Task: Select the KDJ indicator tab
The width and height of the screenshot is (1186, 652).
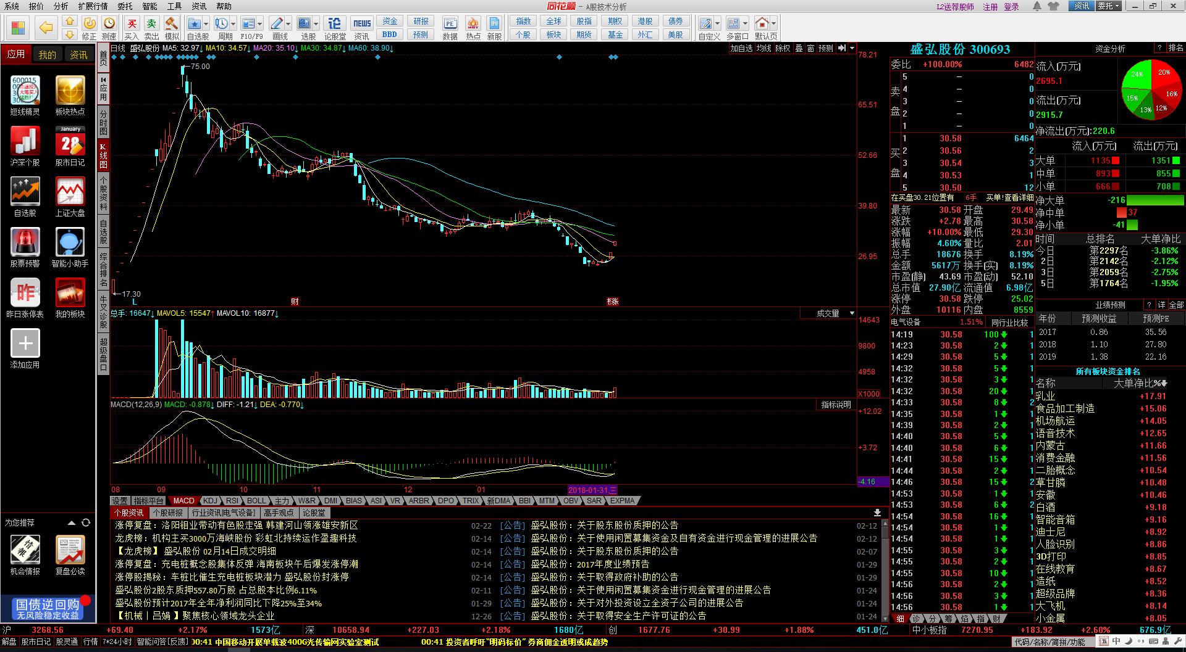Action: tap(211, 501)
